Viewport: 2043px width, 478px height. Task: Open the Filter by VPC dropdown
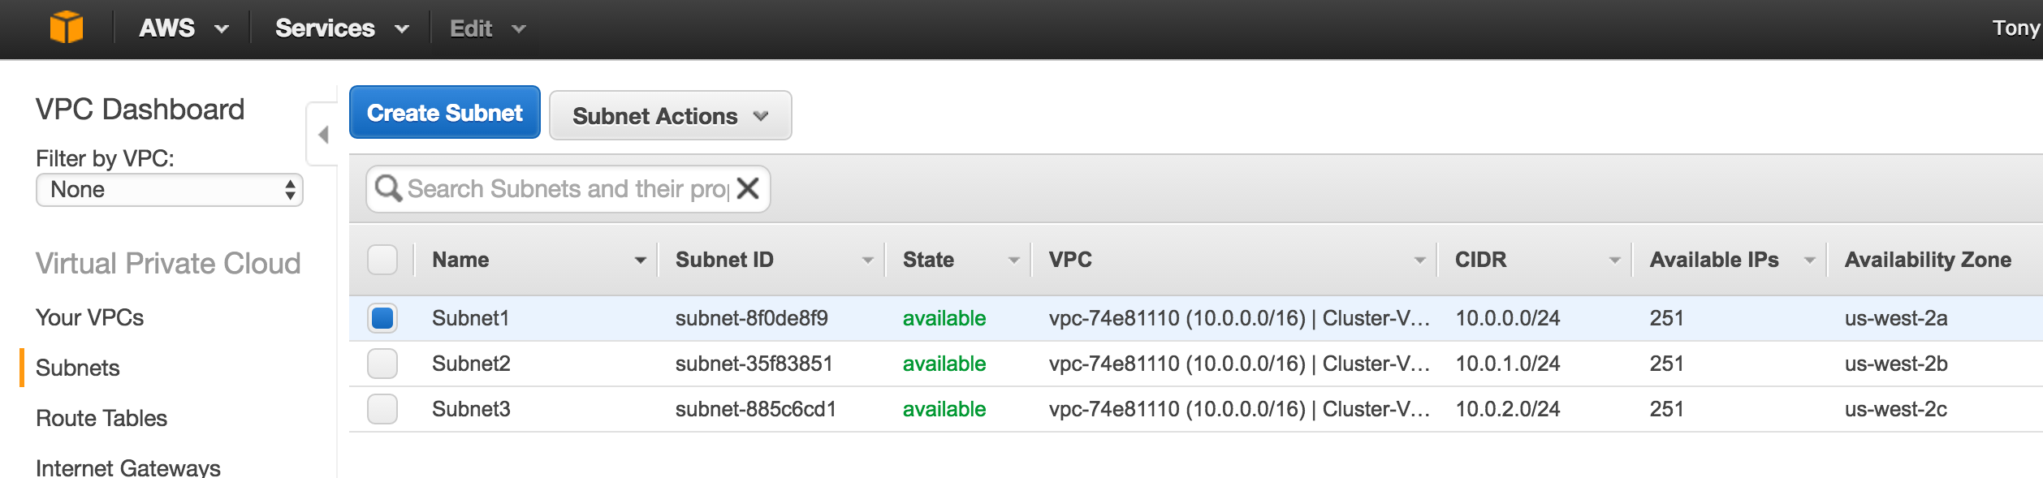coord(170,190)
